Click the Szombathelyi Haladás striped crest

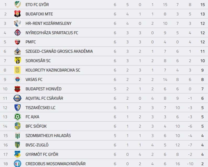[17, 135]
